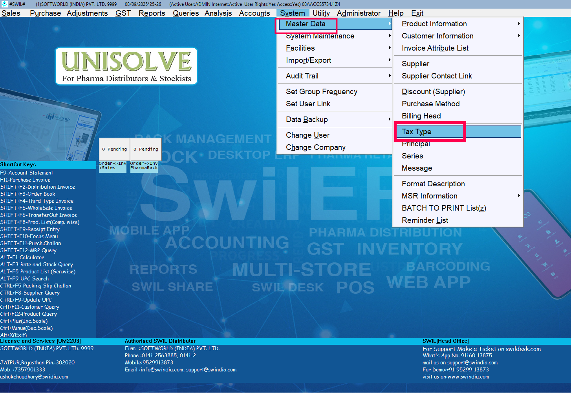Screen dimensions: 571x393
Task: Expand Product Information submenu
Action: 458,24
